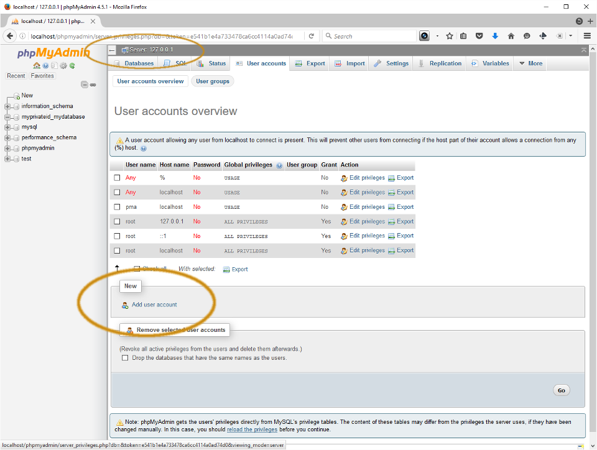Switch to the Status tab
Image resolution: width=597 pixels, height=450 pixels.
211,63
